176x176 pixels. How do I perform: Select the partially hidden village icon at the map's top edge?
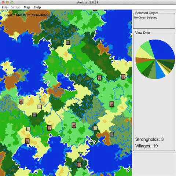coord(95,10)
